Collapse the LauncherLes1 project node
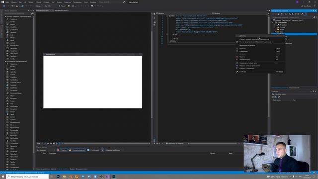The width and height of the screenshot is (318, 179). click(273, 22)
